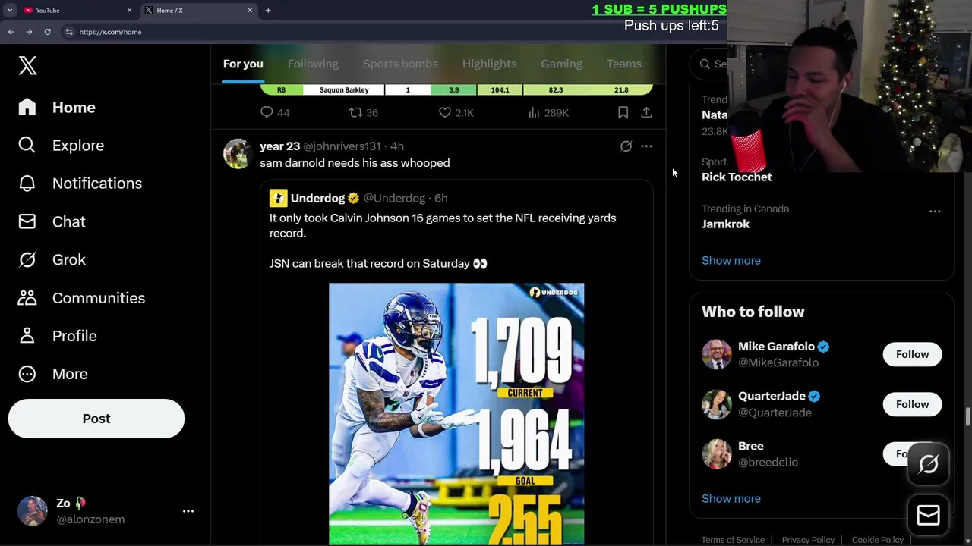Click the browser forward arrow
The height and width of the screenshot is (546, 972).
[x=29, y=32]
